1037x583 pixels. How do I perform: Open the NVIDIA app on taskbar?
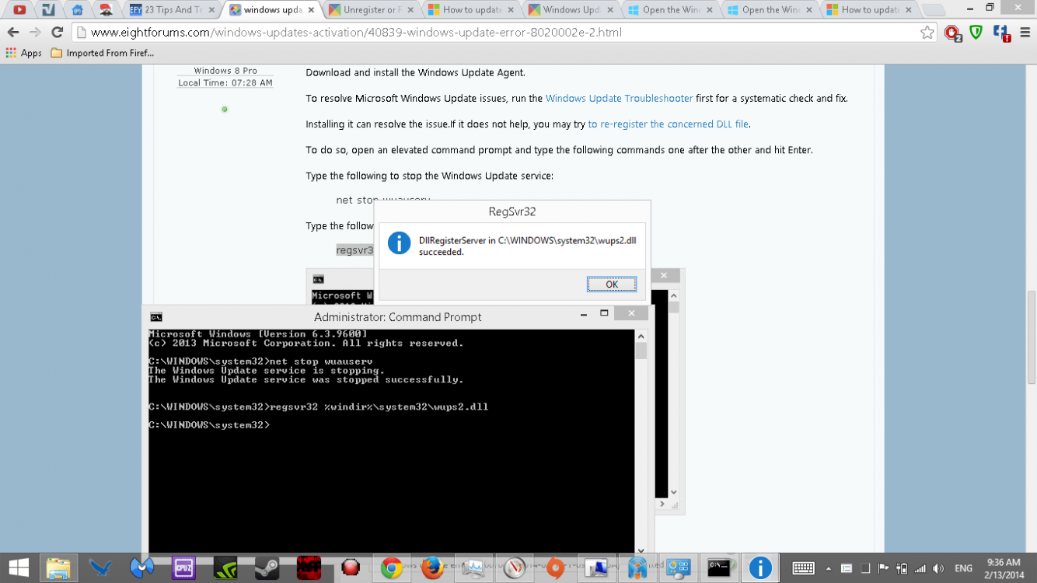[225, 568]
